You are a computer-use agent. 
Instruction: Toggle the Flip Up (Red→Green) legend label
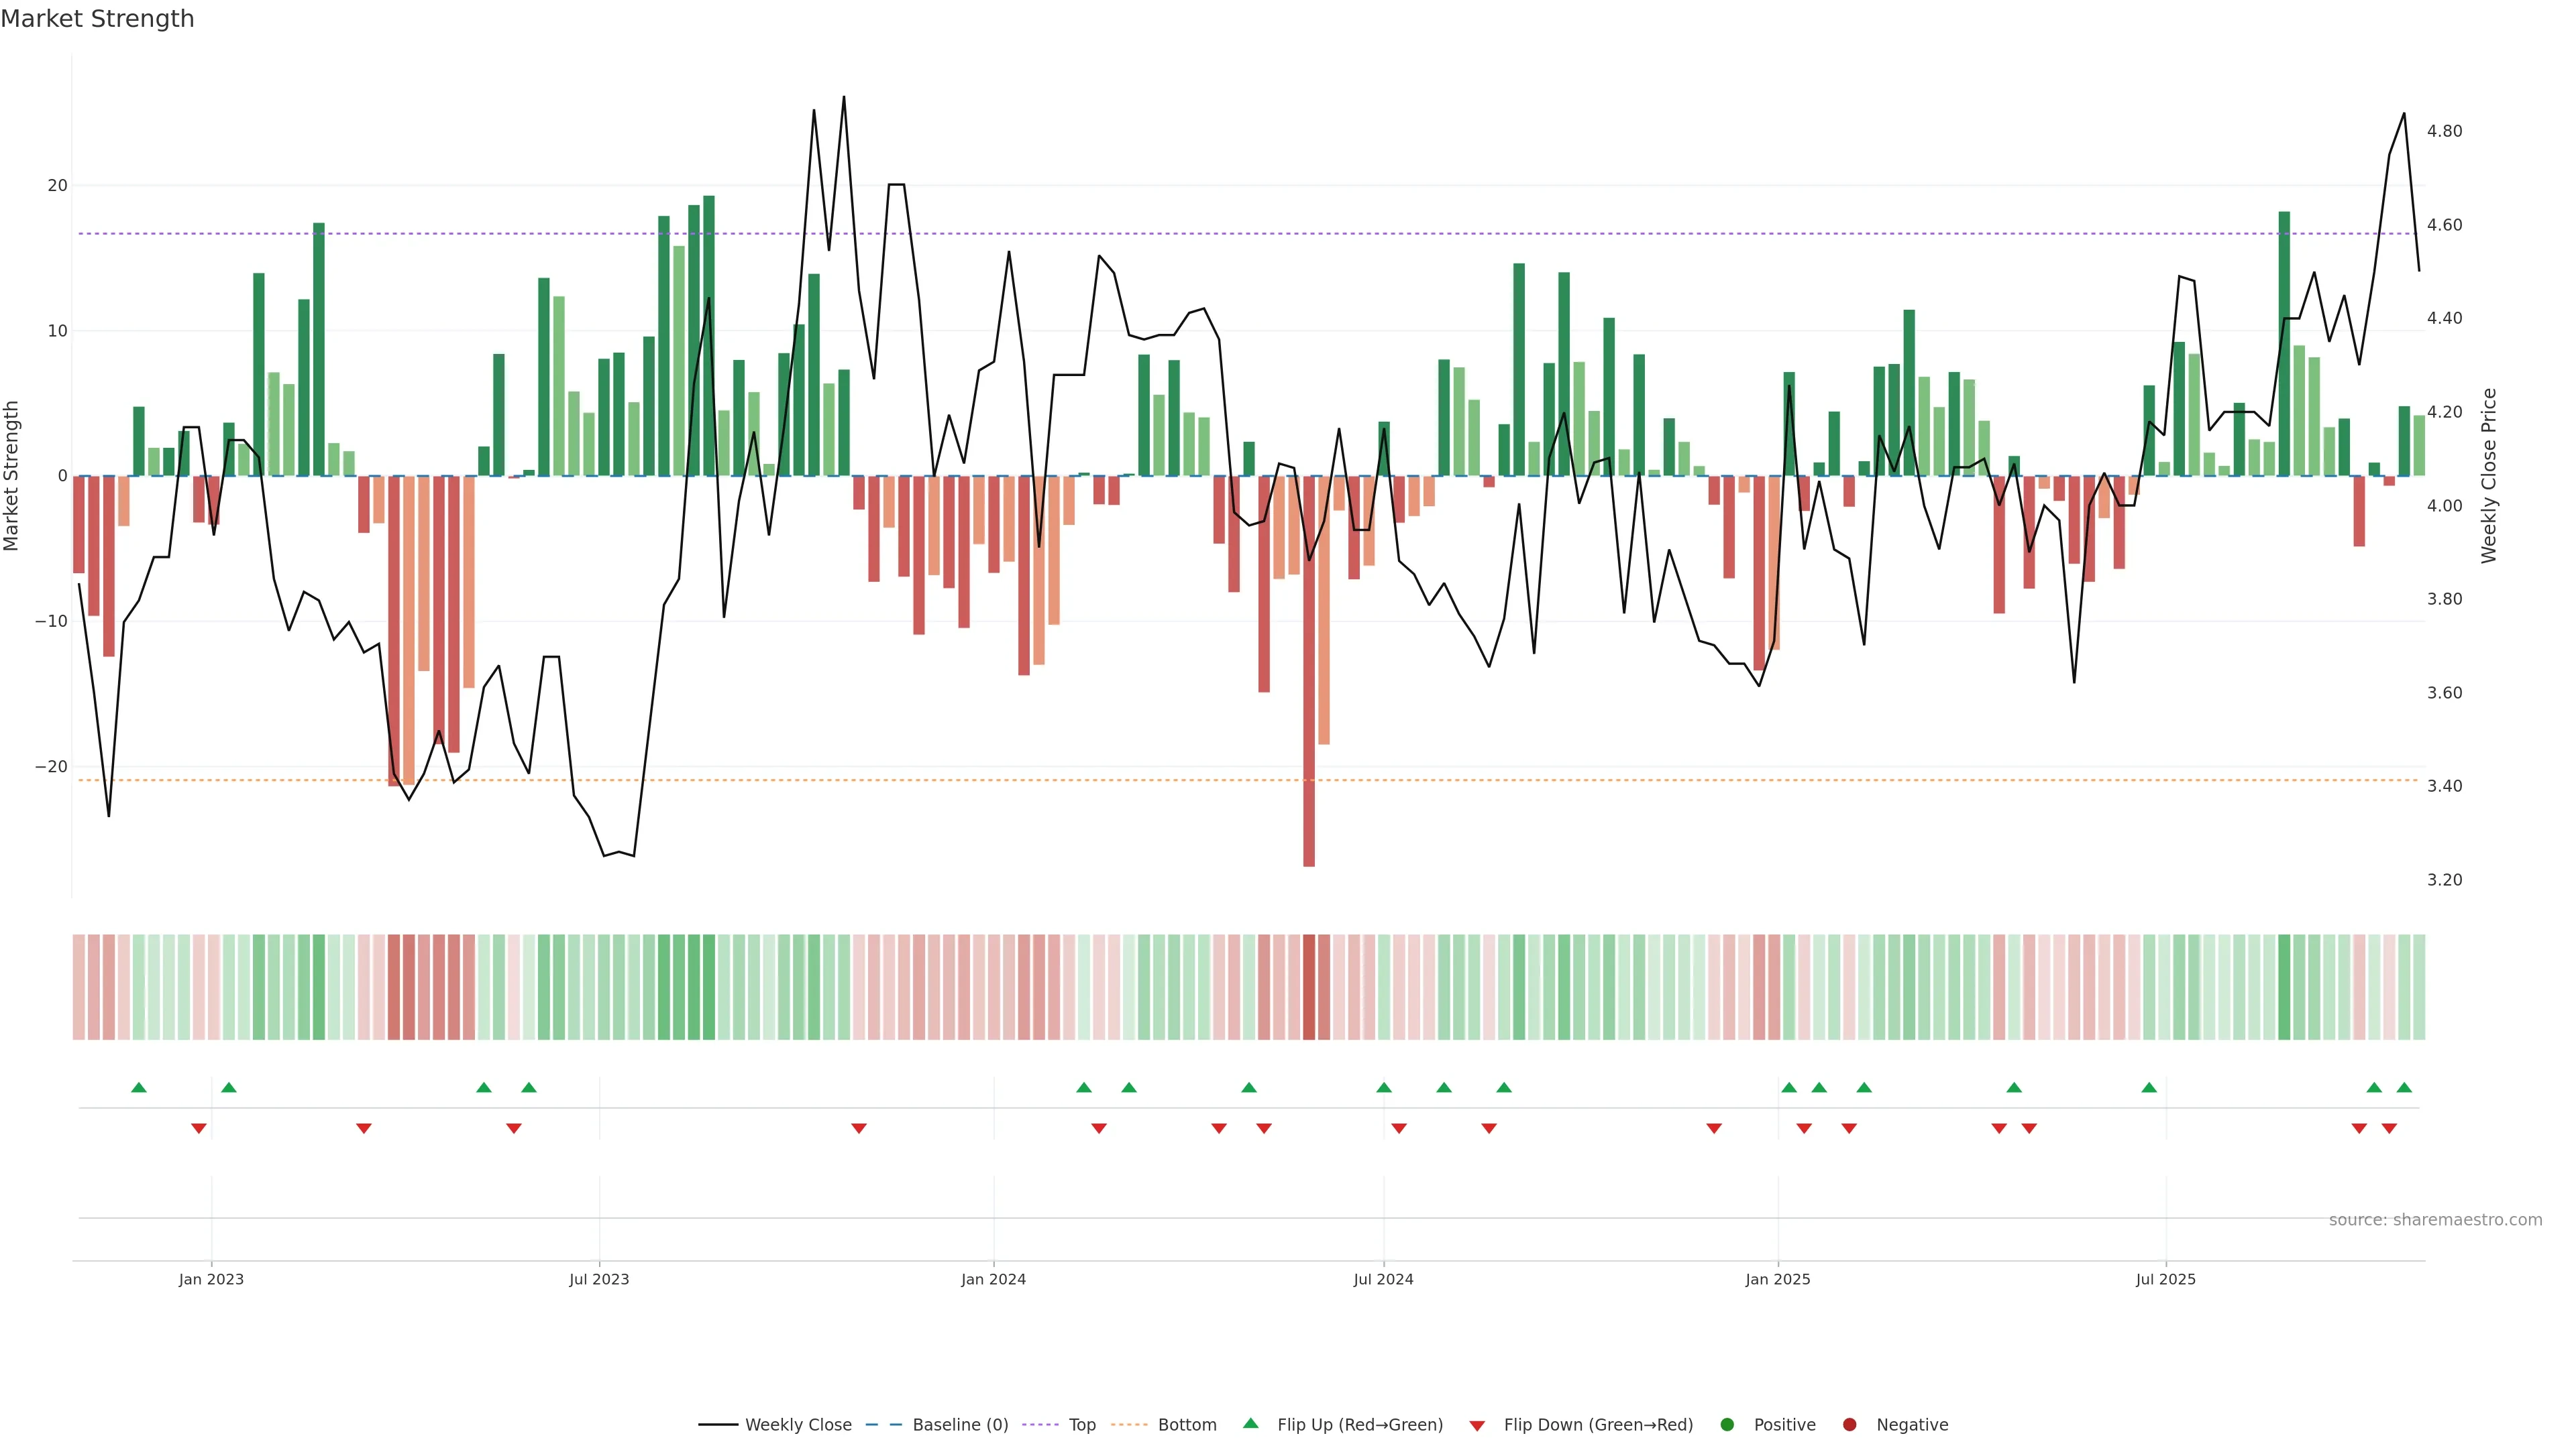click(x=1360, y=1425)
